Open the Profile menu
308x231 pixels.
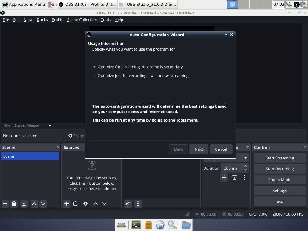point(57,20)
